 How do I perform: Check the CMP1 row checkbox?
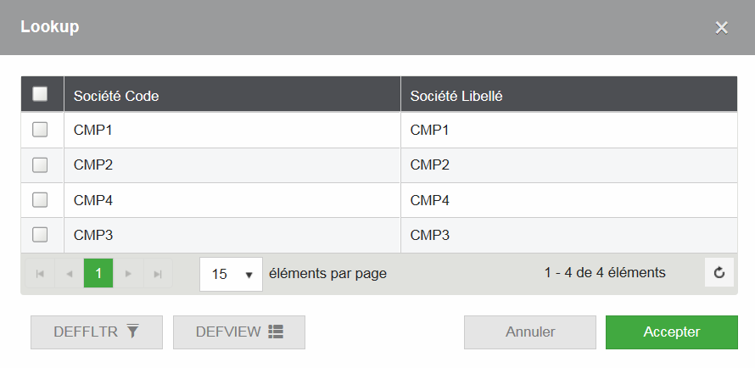(x=40, y=130)
